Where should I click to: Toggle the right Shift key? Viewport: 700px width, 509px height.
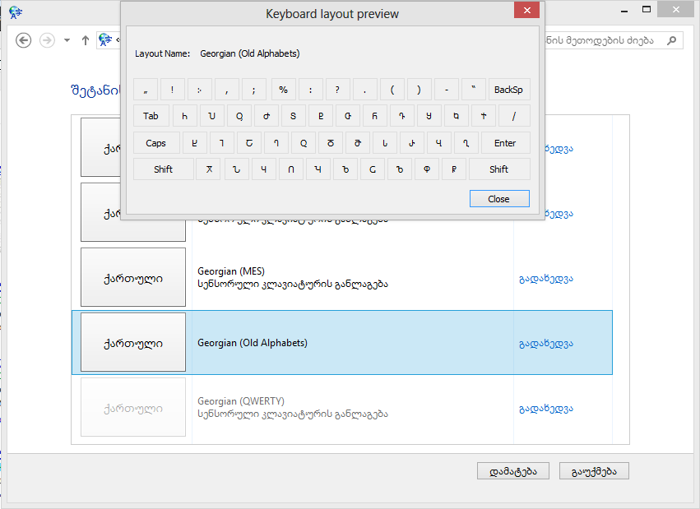(x=498, y=169)
